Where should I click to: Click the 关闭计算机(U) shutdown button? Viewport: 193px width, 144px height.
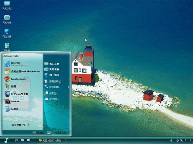57,133
